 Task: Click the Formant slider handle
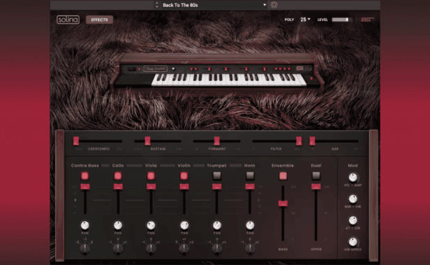point(216,141)
